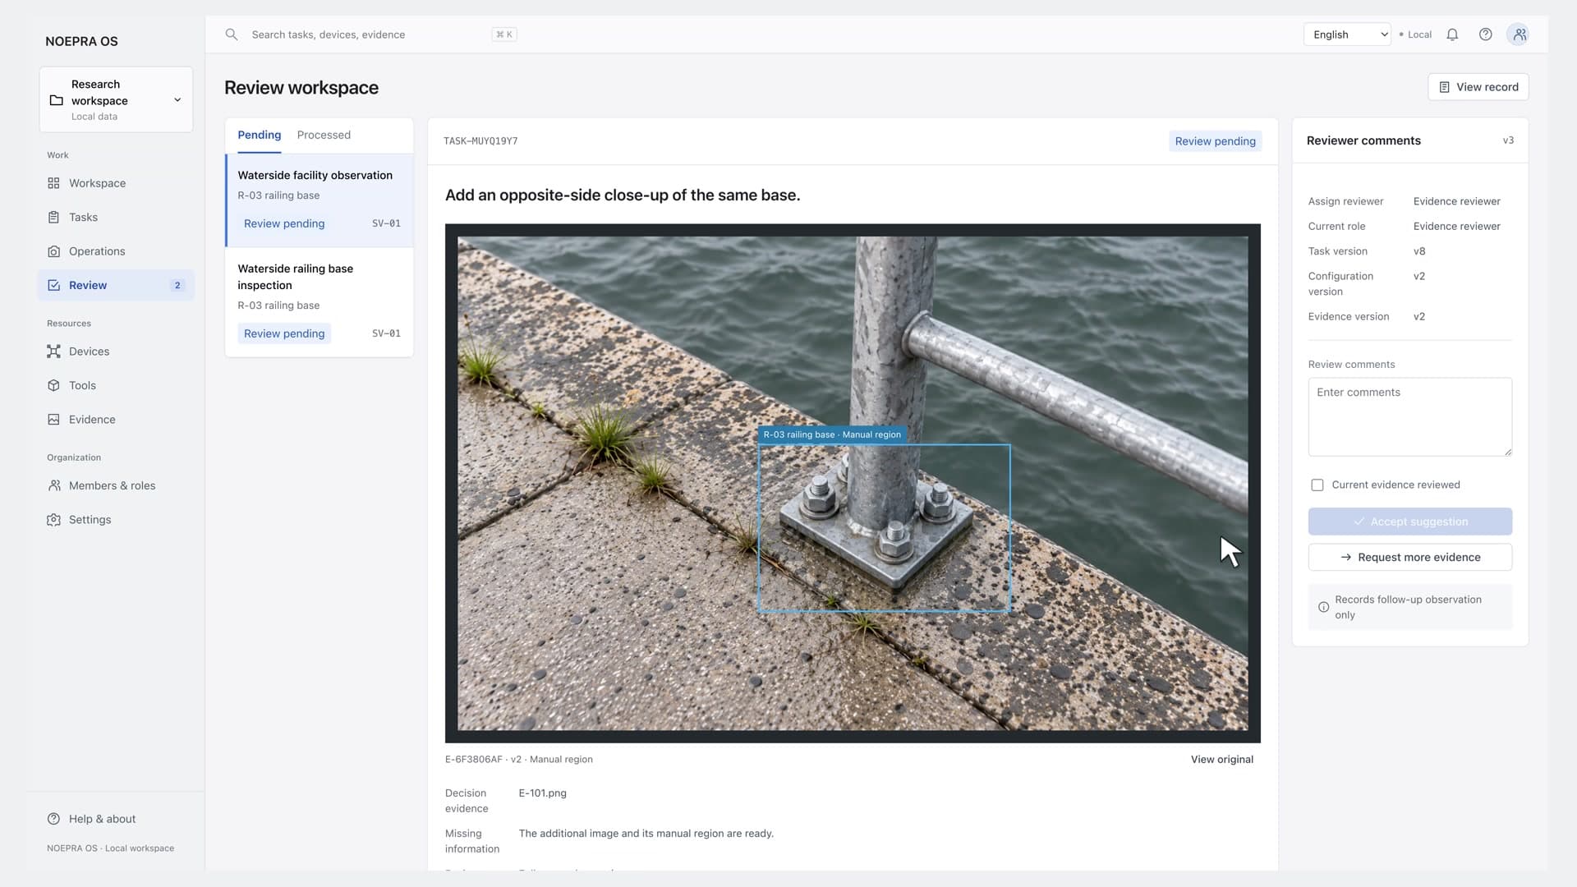Click the Evidence image icon
Viewport: 1577px width, 887px height.
pyautogui.click(x=53, y=420)
